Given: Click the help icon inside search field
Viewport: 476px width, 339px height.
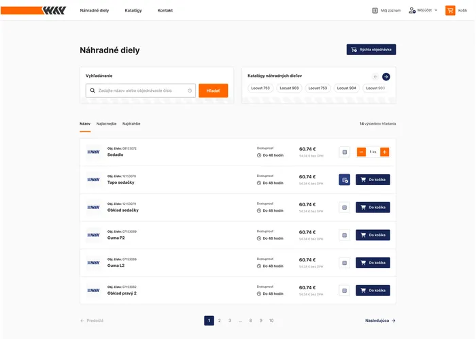Looking at the screenshot, I should click(x=190, y=91).
